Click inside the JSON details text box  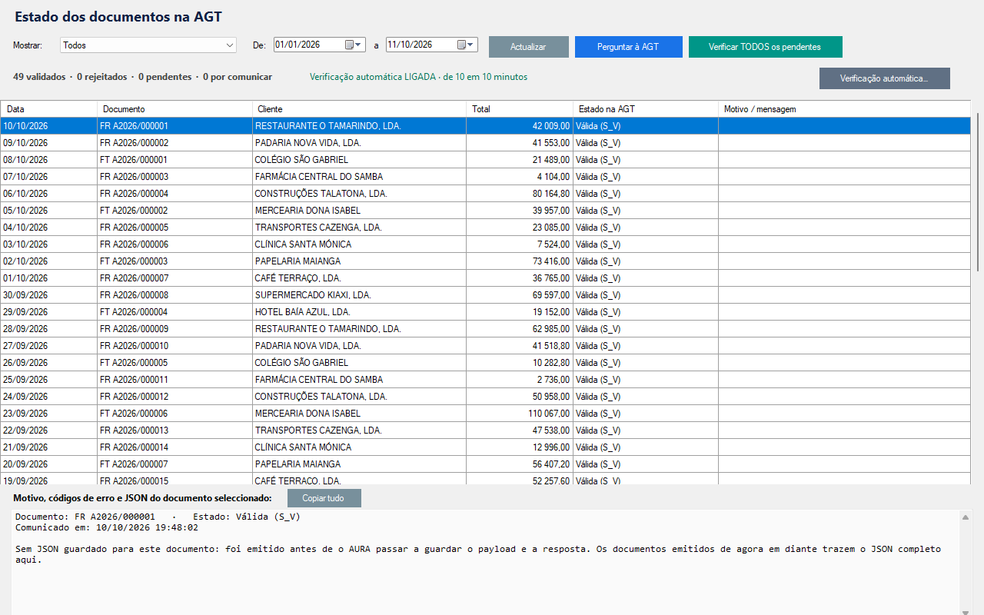(486, 563)
